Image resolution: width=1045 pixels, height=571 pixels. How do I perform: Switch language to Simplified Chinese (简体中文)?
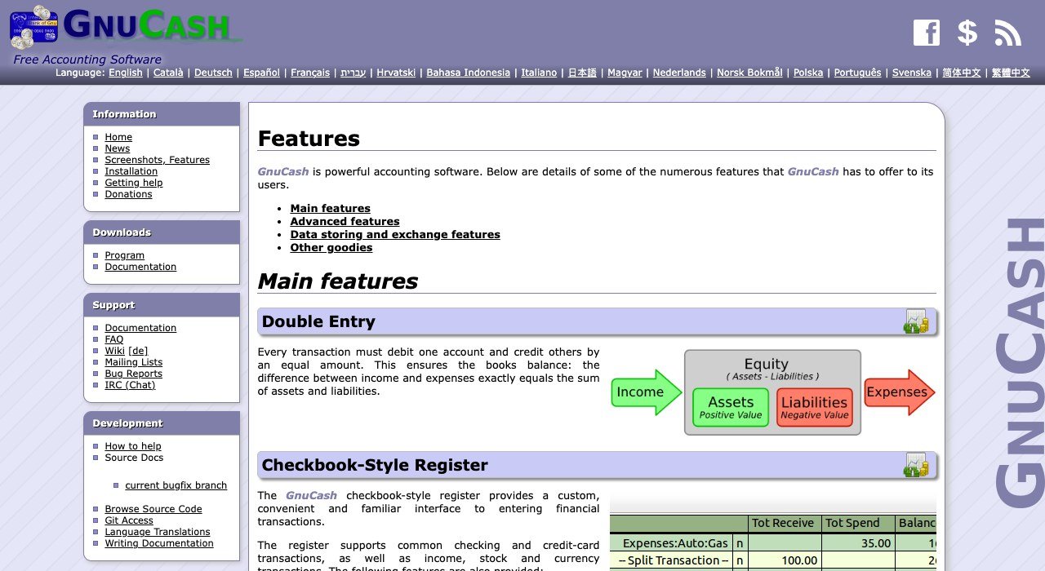click(x=962, y=73)
